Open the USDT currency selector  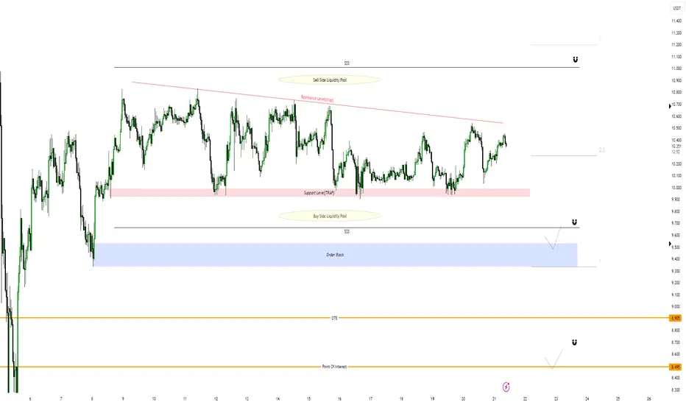coord(676,8)
